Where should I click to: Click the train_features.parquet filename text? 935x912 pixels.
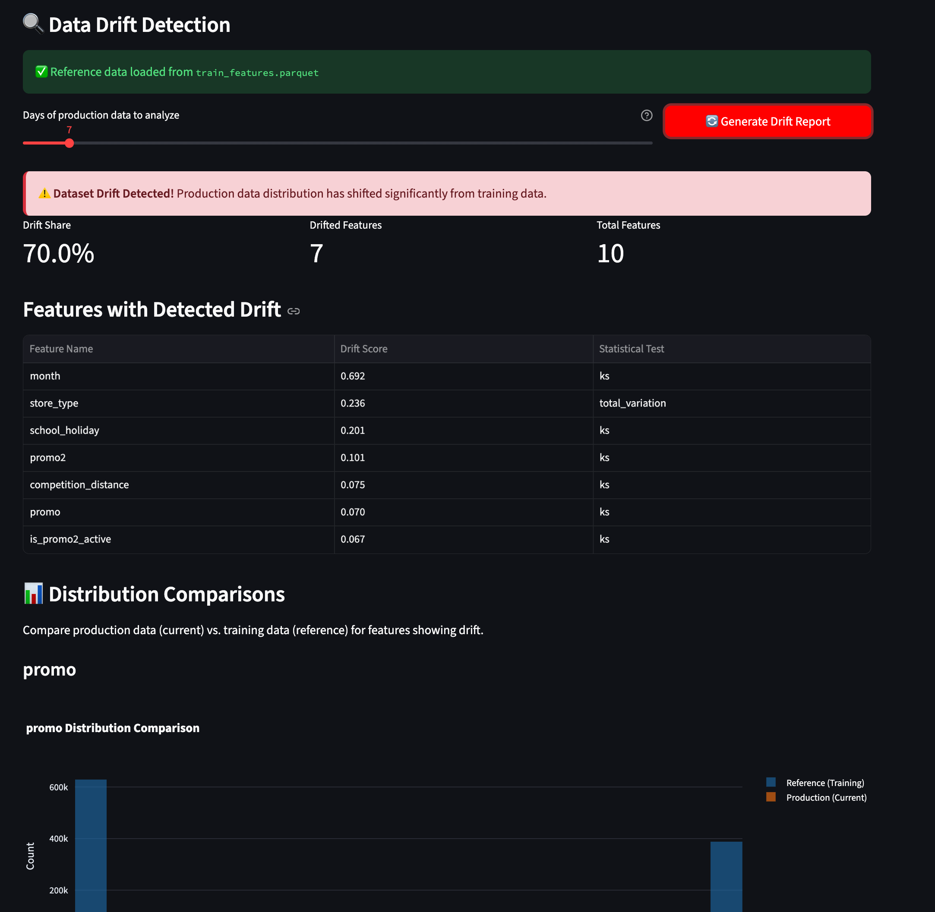pos(256,73)
